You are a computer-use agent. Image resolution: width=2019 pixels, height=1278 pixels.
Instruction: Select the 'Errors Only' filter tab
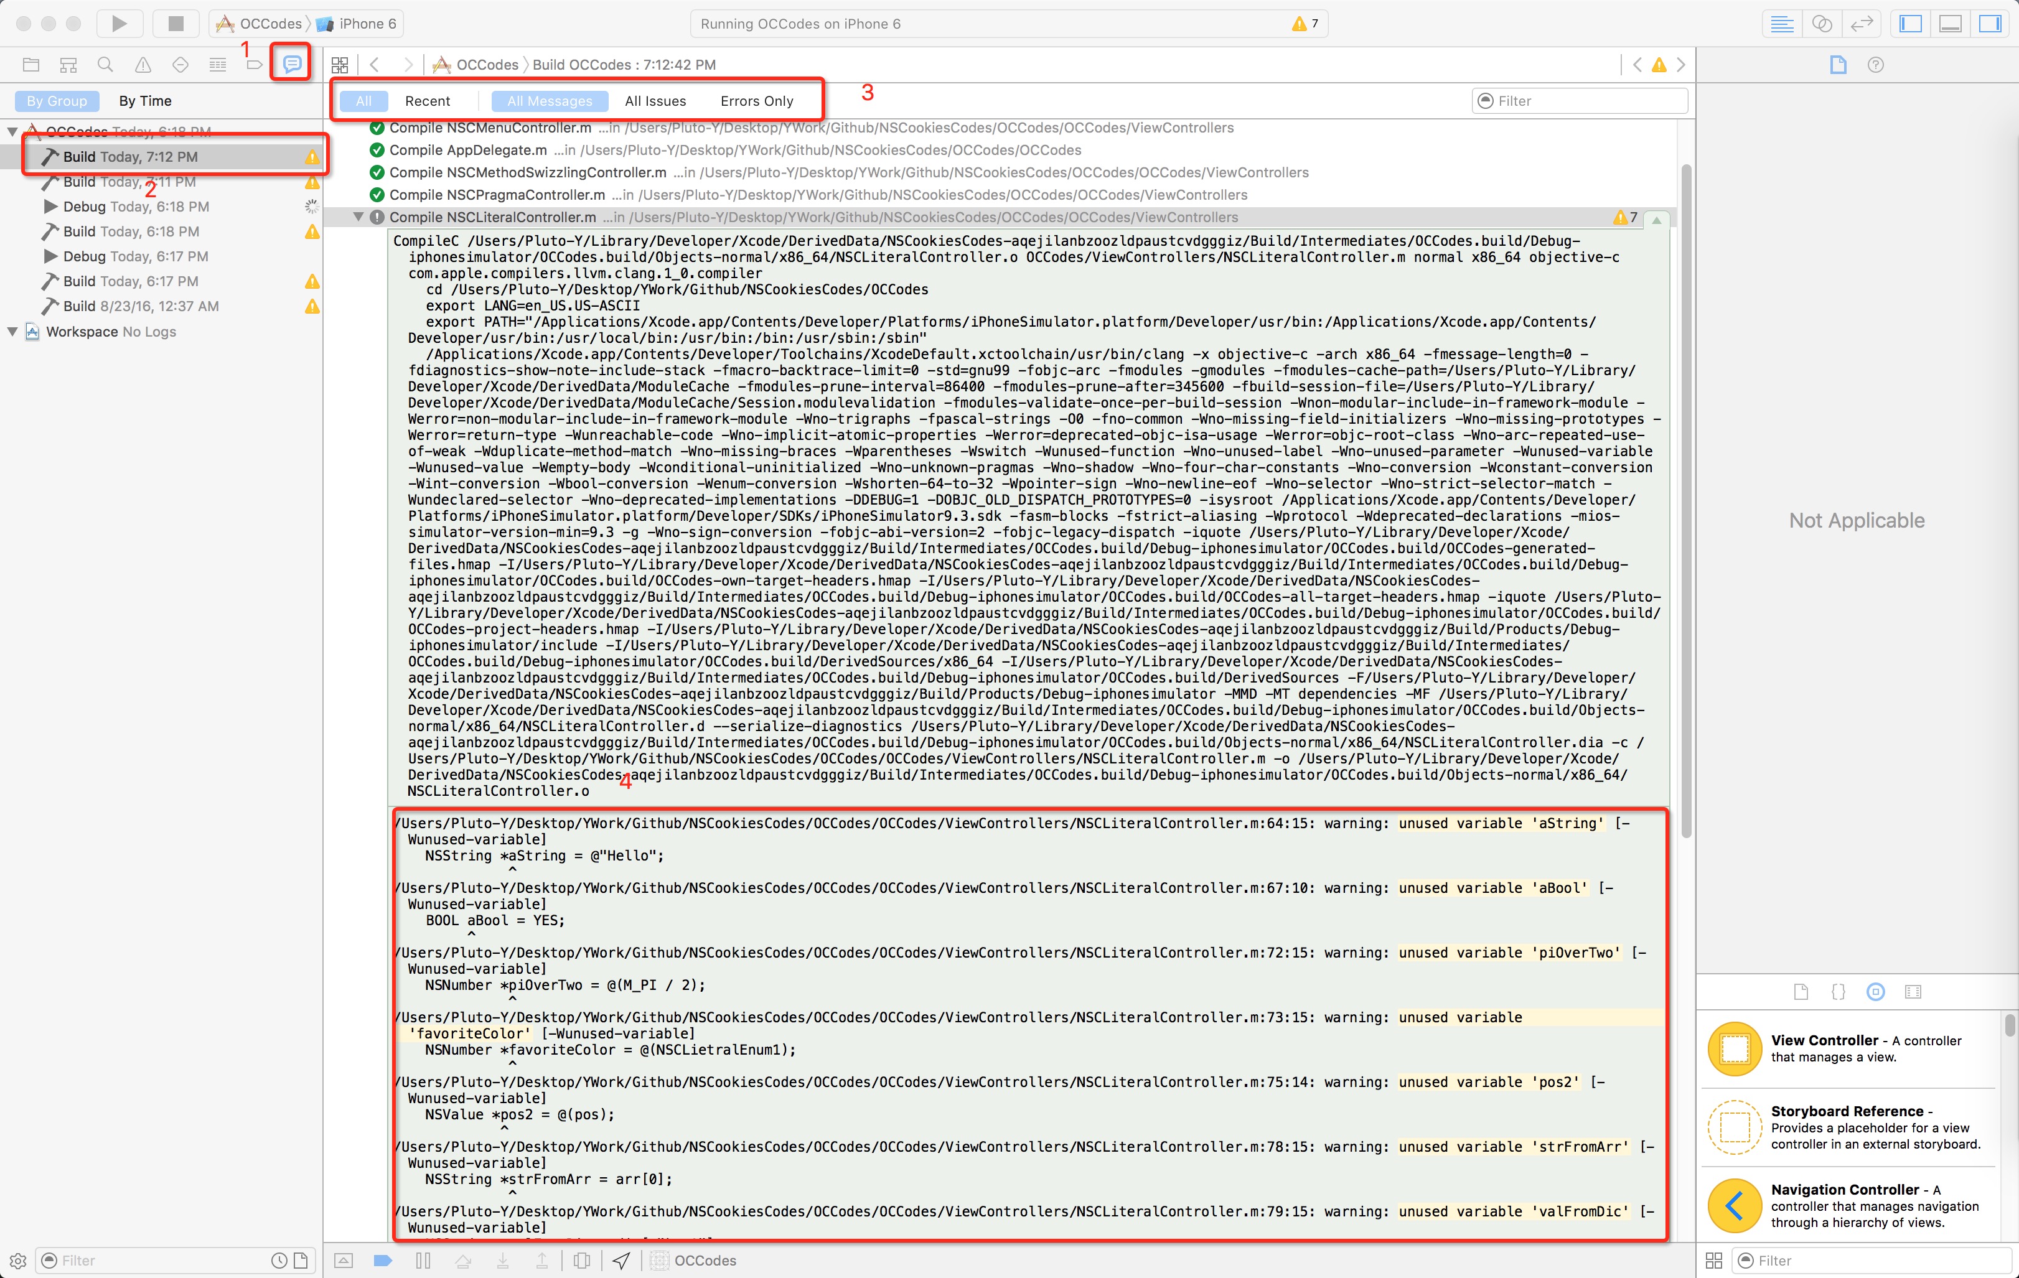758,100
